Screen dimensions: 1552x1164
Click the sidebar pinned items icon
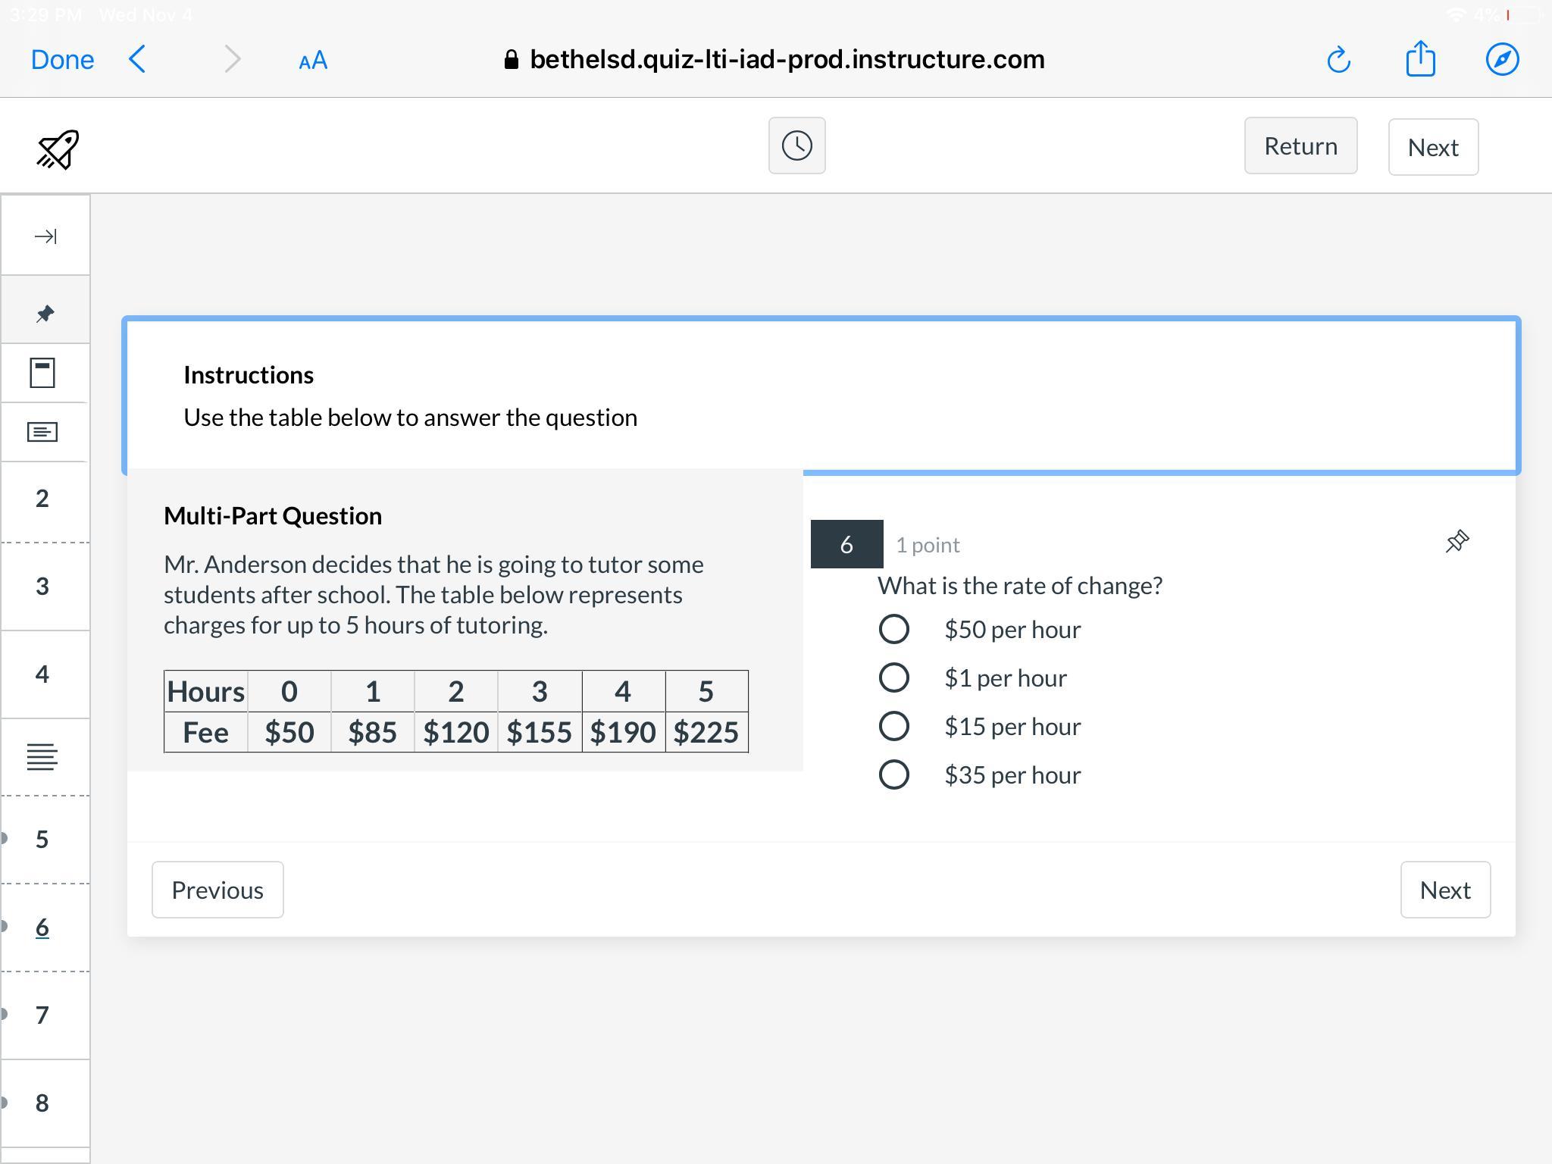(x=45, y=312)
